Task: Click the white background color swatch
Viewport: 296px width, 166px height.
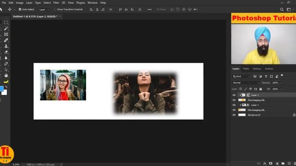Action: 4,92
